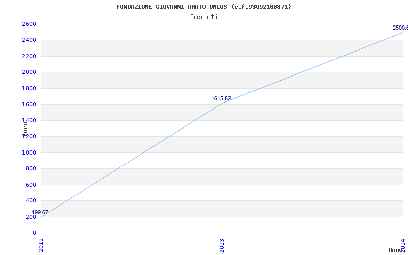Click the 1615.82 data point label

pos(221,98)
